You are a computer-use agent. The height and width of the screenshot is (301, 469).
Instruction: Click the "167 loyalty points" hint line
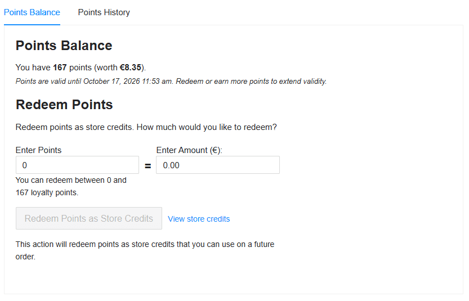pyautogui.click(x=47, y=192)
